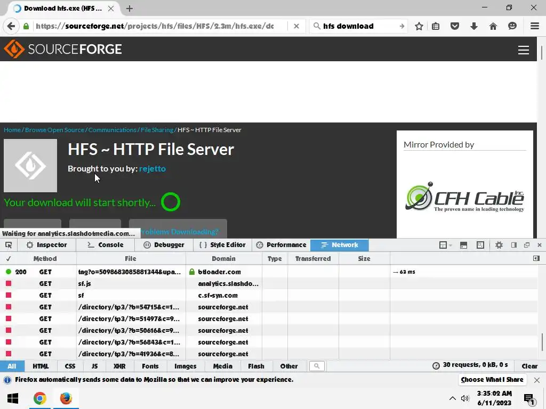Go to the Firefox Home icon
Screen dimensions: 546x409
(493, 26)
